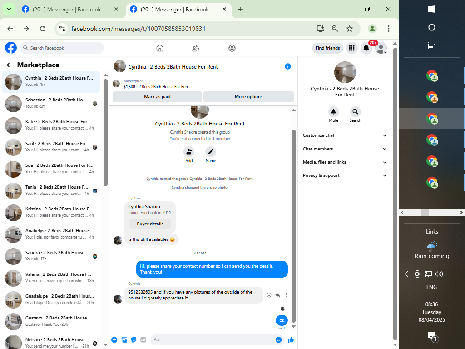Search in conversation with magnifier icon
This screenshot has height=349, width=465.
[x=355, y=112]
